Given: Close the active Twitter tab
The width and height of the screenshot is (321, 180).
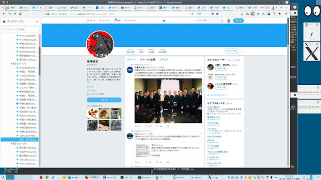Looking at the screenshot, I should pos(41,7).
